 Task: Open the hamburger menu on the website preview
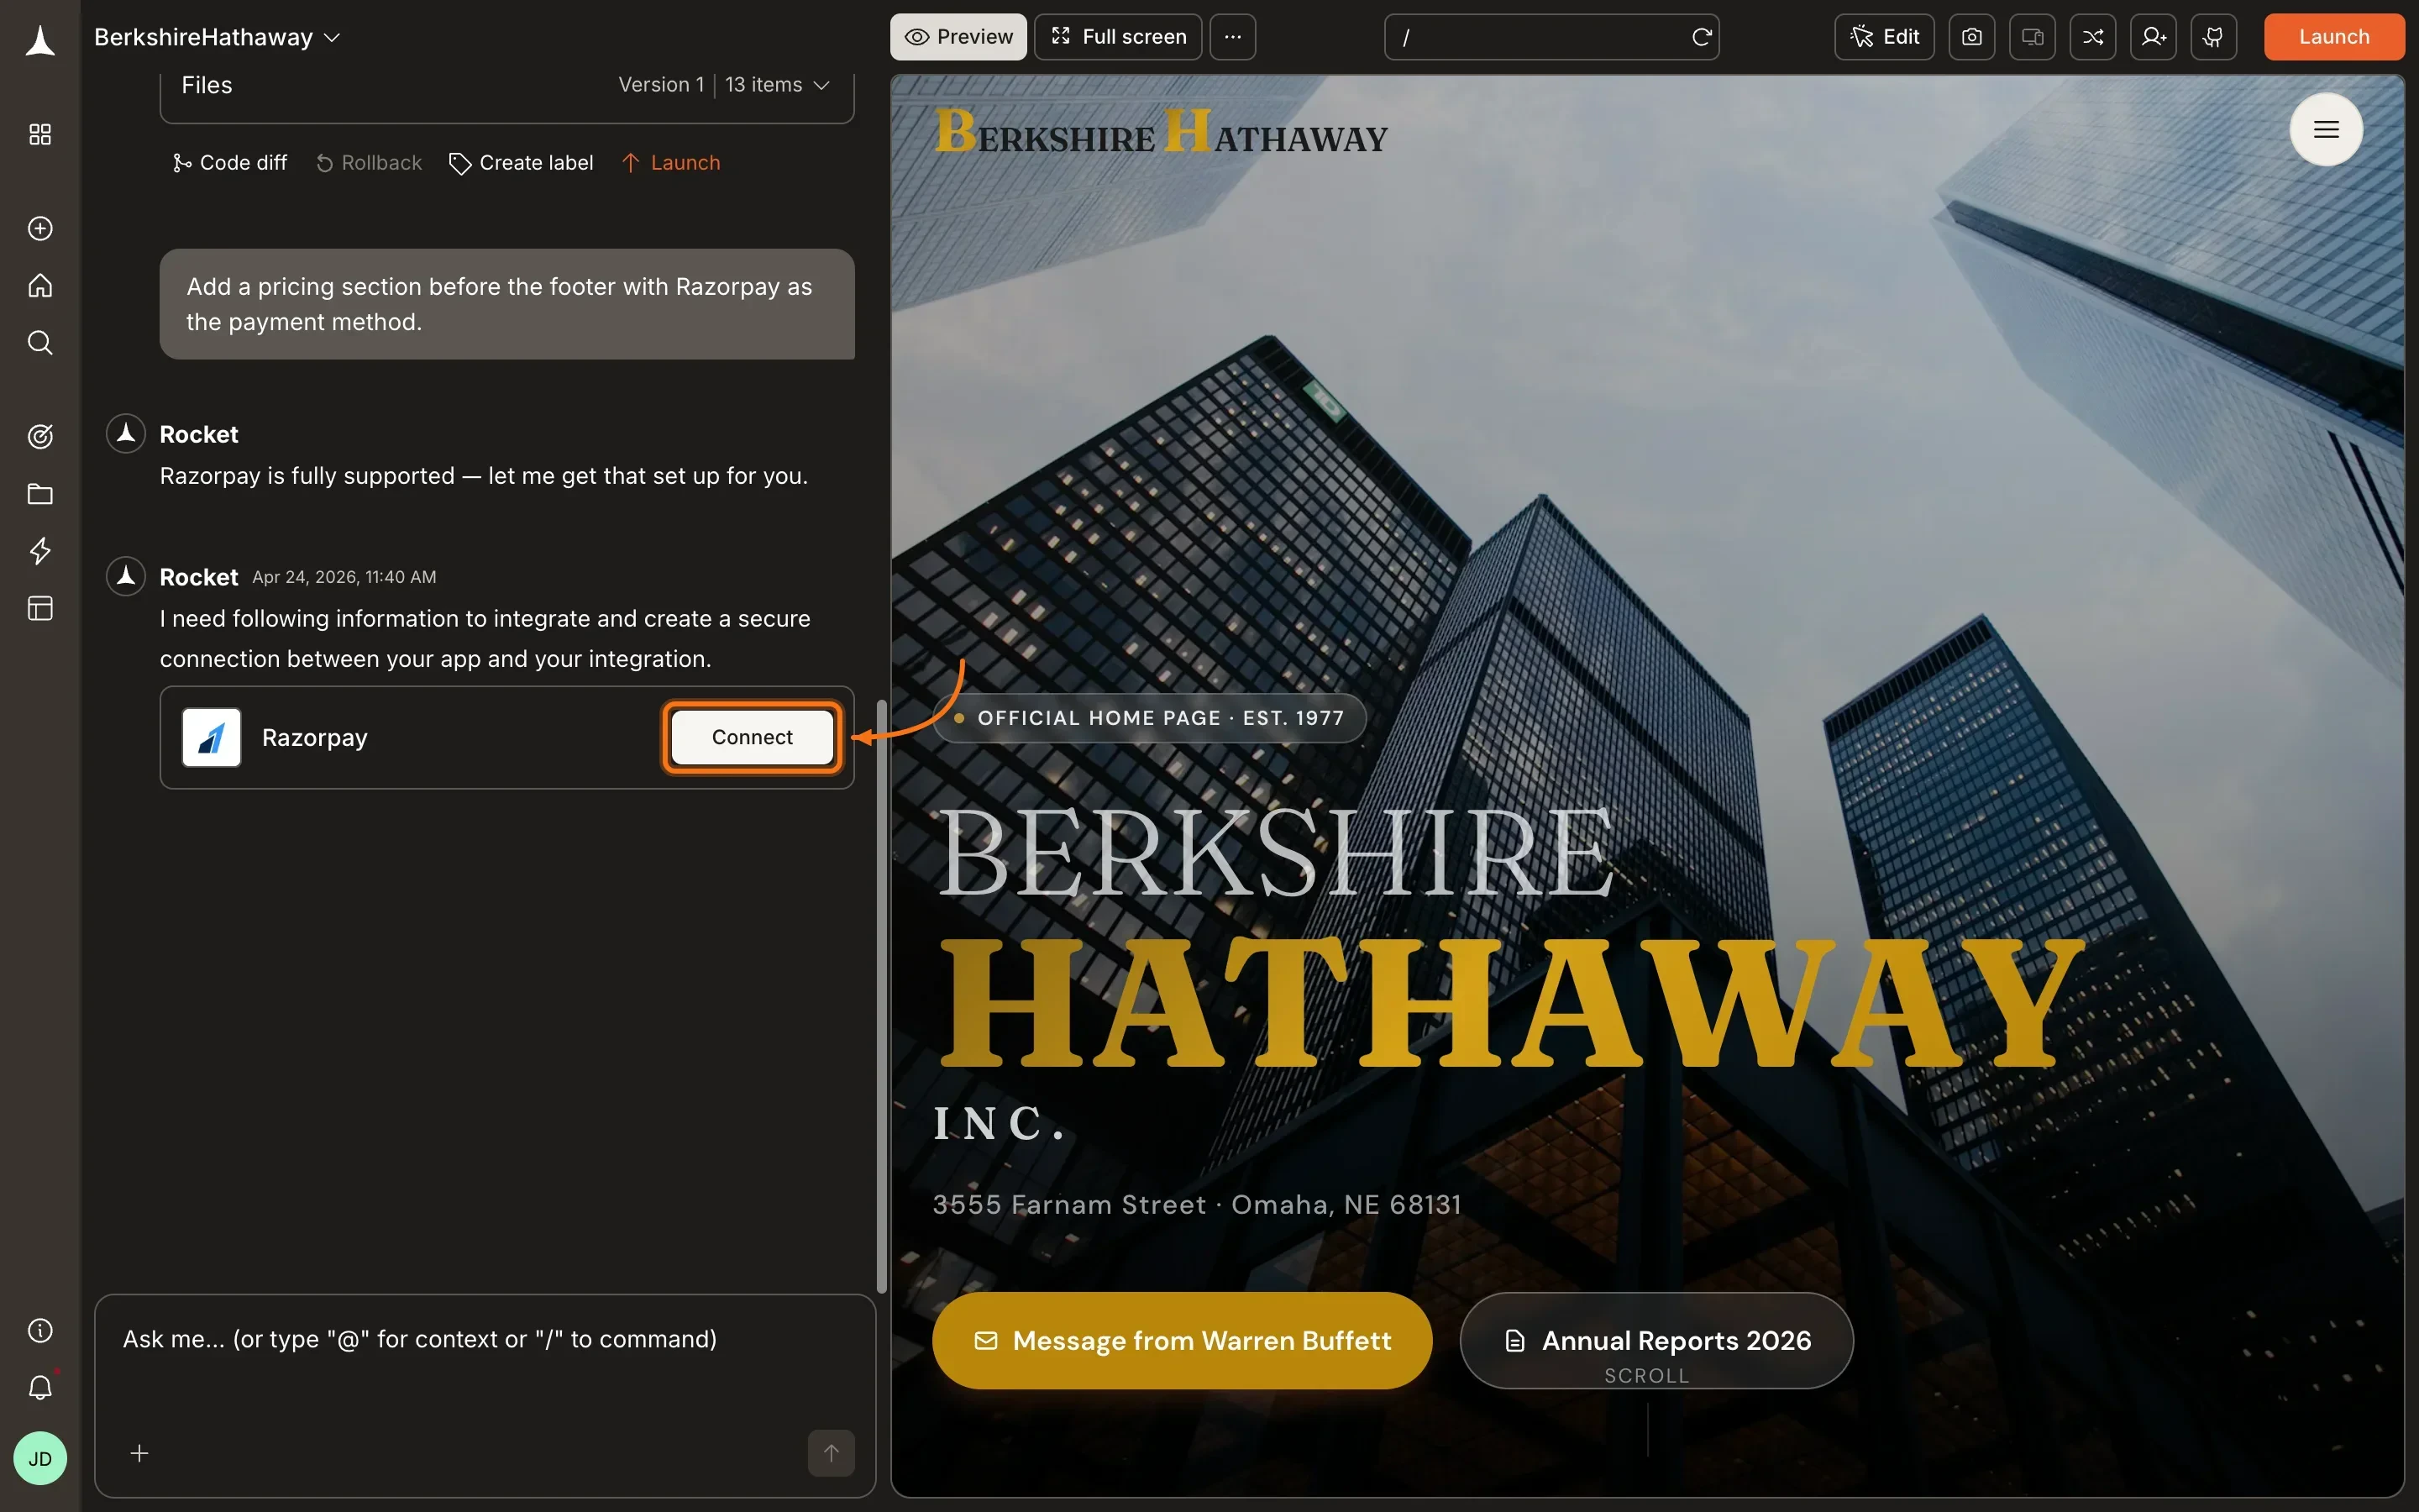point(2325,129)
